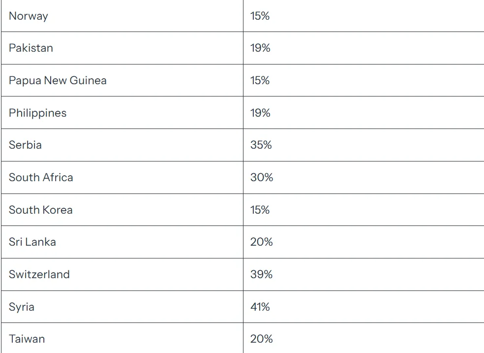Click Norway's 15% rate value
This screenshot has height=353, width=484.
click(x=260, y=16)
